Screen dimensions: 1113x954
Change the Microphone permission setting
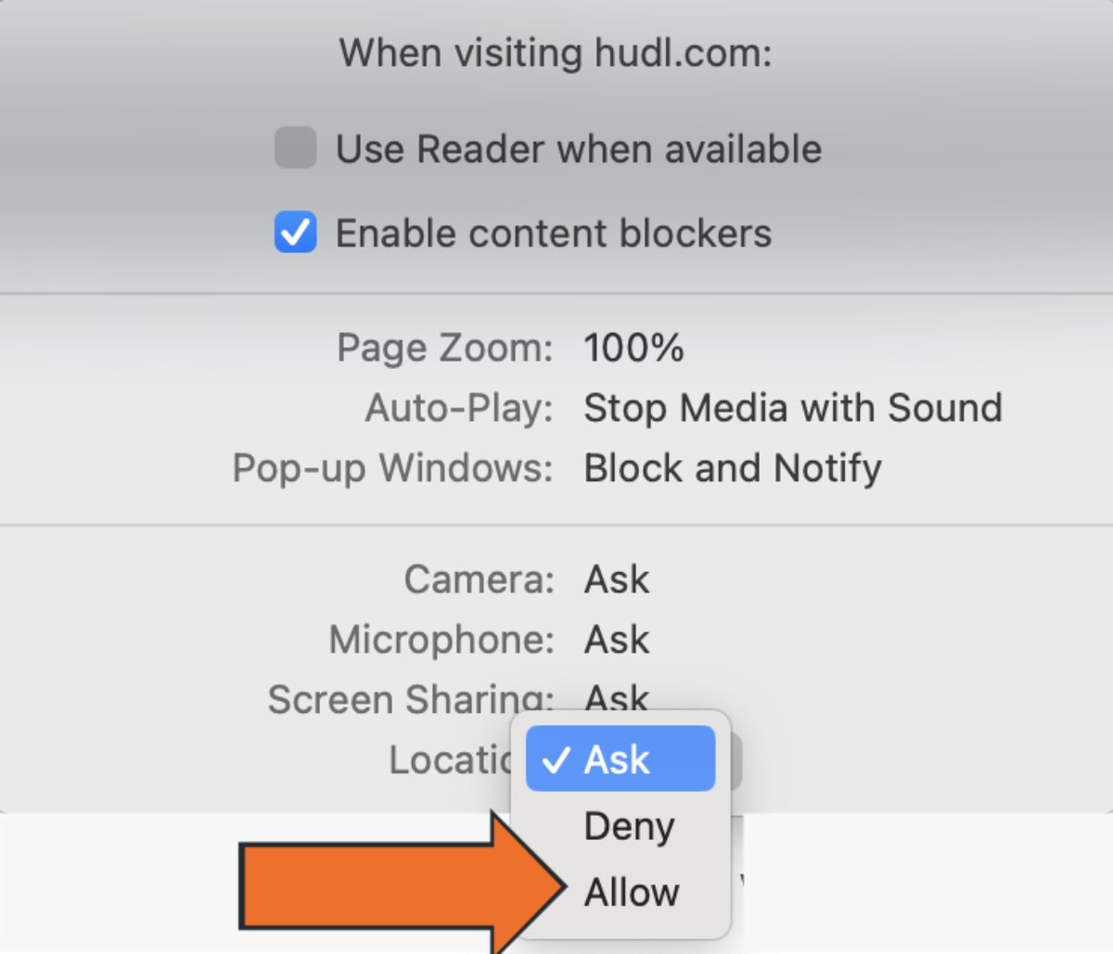click(x=616, y=639)
